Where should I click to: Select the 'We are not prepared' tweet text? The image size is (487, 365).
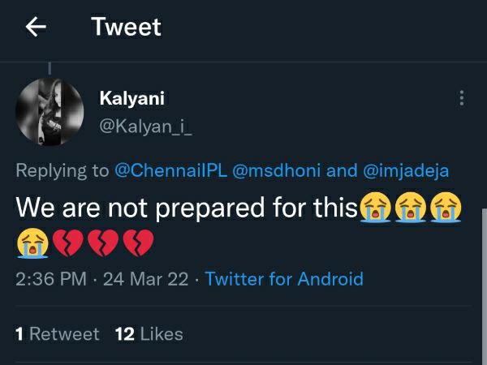(x=187, y=208)
